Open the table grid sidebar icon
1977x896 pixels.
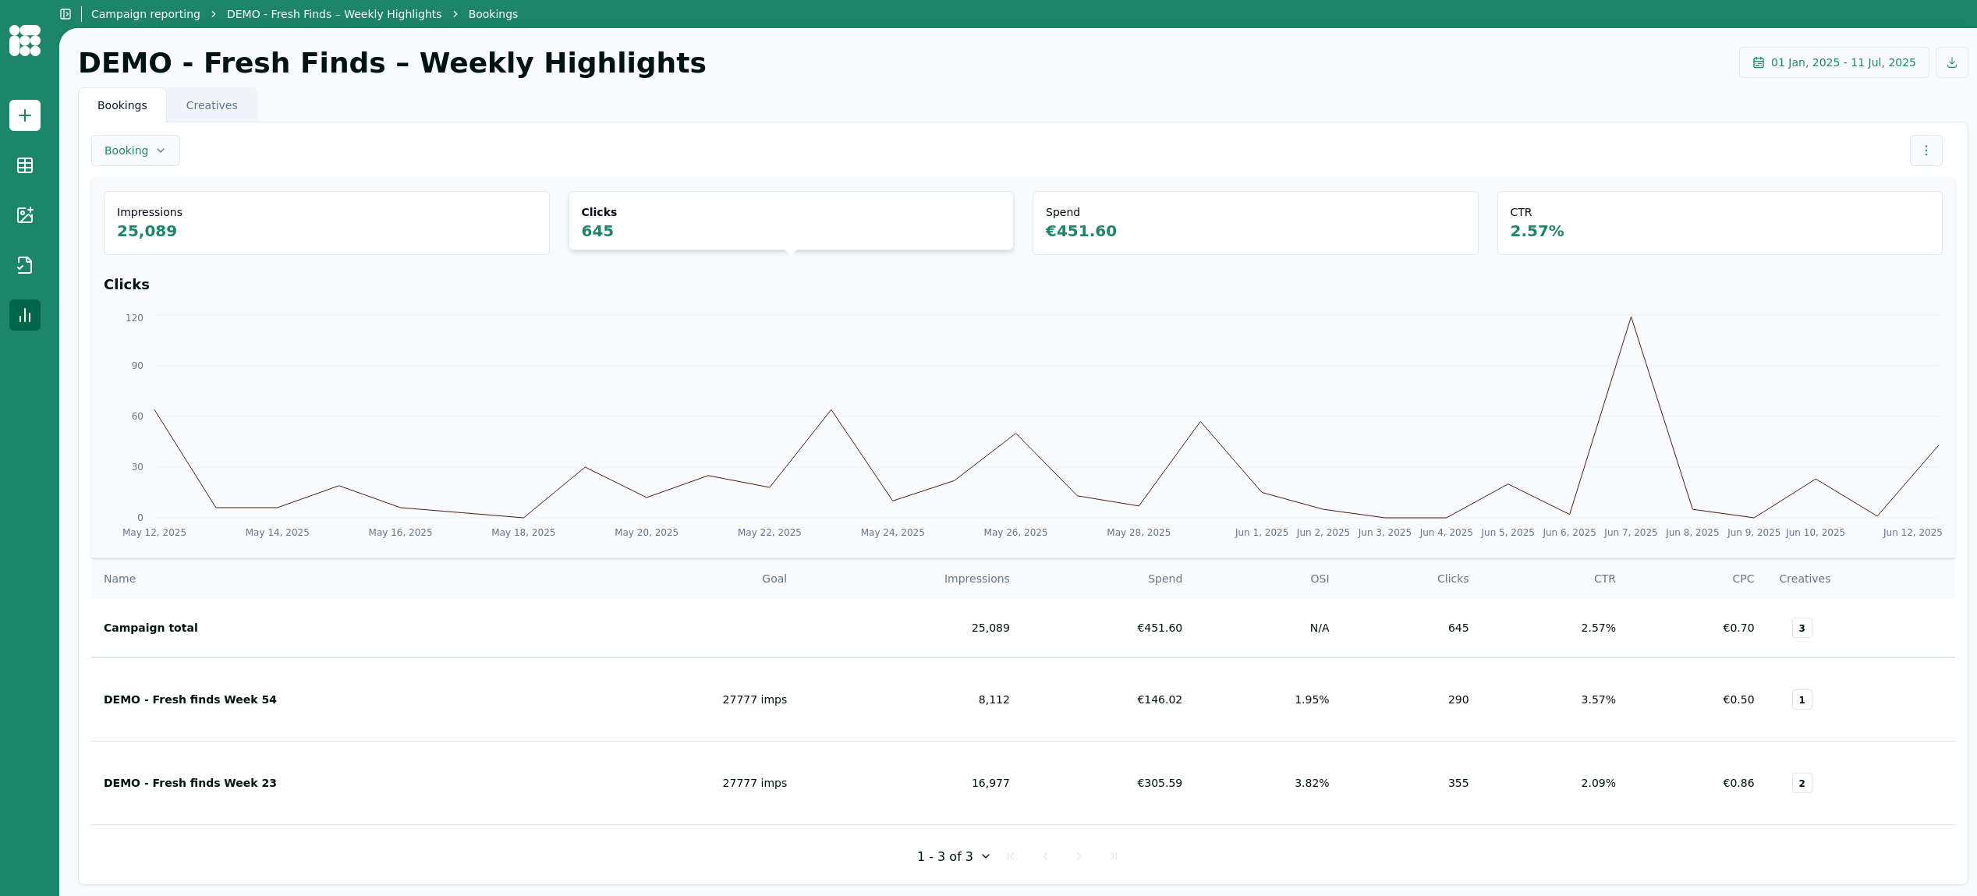tap(25, 165)
